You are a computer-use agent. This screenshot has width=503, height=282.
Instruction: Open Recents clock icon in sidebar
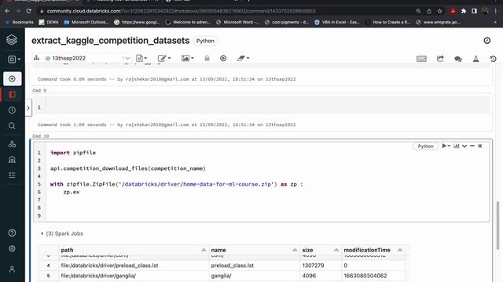tap(13, 110)
